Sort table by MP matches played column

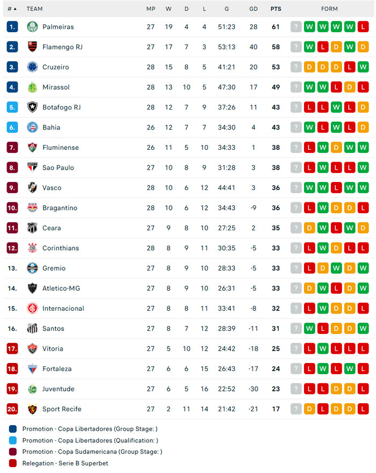150,9
